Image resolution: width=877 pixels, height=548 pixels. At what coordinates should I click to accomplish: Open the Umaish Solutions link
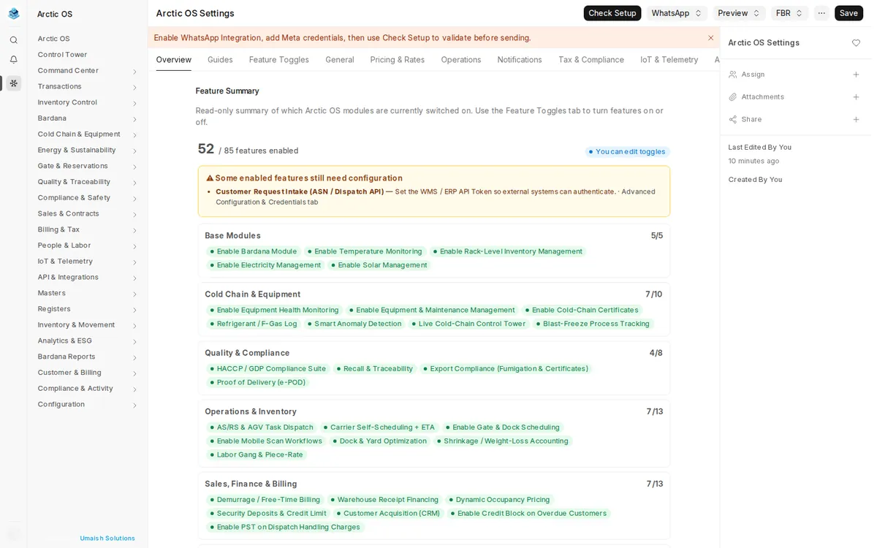107,539
